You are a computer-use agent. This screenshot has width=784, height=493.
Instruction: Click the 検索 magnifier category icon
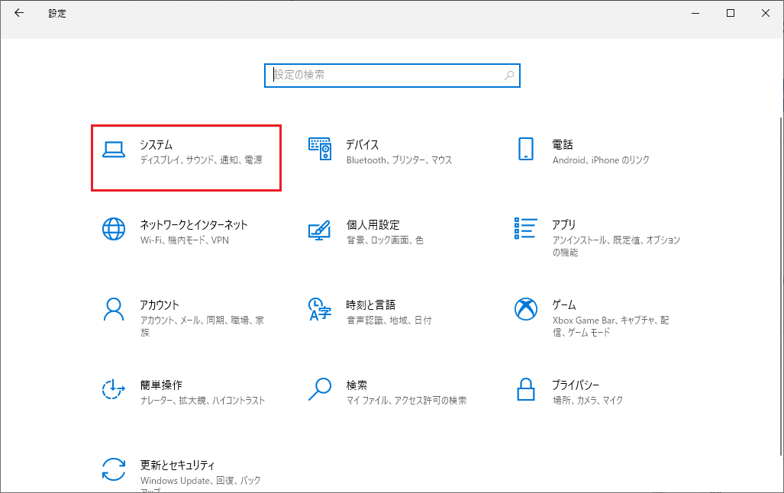pyautogui.click(x=319, y=389)
